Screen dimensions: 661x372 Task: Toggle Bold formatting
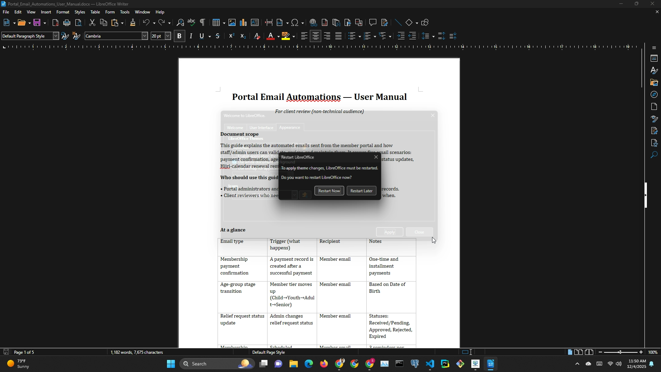click(179, 36)
